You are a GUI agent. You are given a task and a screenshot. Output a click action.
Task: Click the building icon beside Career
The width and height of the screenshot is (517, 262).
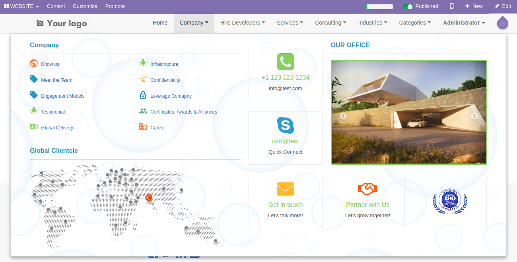[x=143, y=127]
